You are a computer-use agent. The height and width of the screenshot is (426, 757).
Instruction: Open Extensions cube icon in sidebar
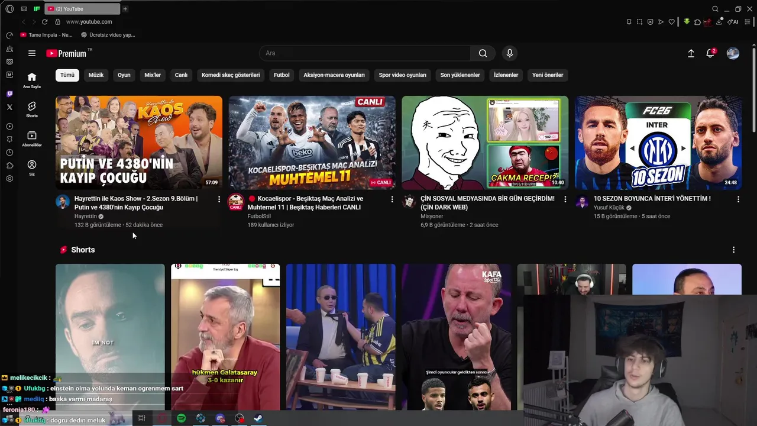(x=9, y=166)
